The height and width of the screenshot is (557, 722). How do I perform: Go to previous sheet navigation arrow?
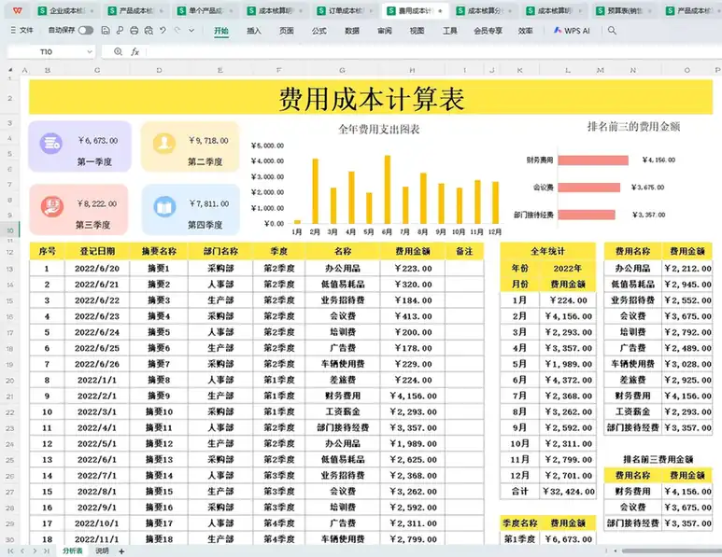click(22, 550)
